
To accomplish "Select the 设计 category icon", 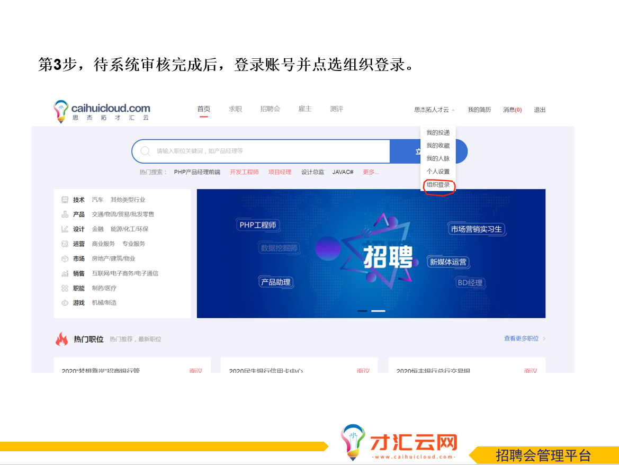I will pos(65,229).
